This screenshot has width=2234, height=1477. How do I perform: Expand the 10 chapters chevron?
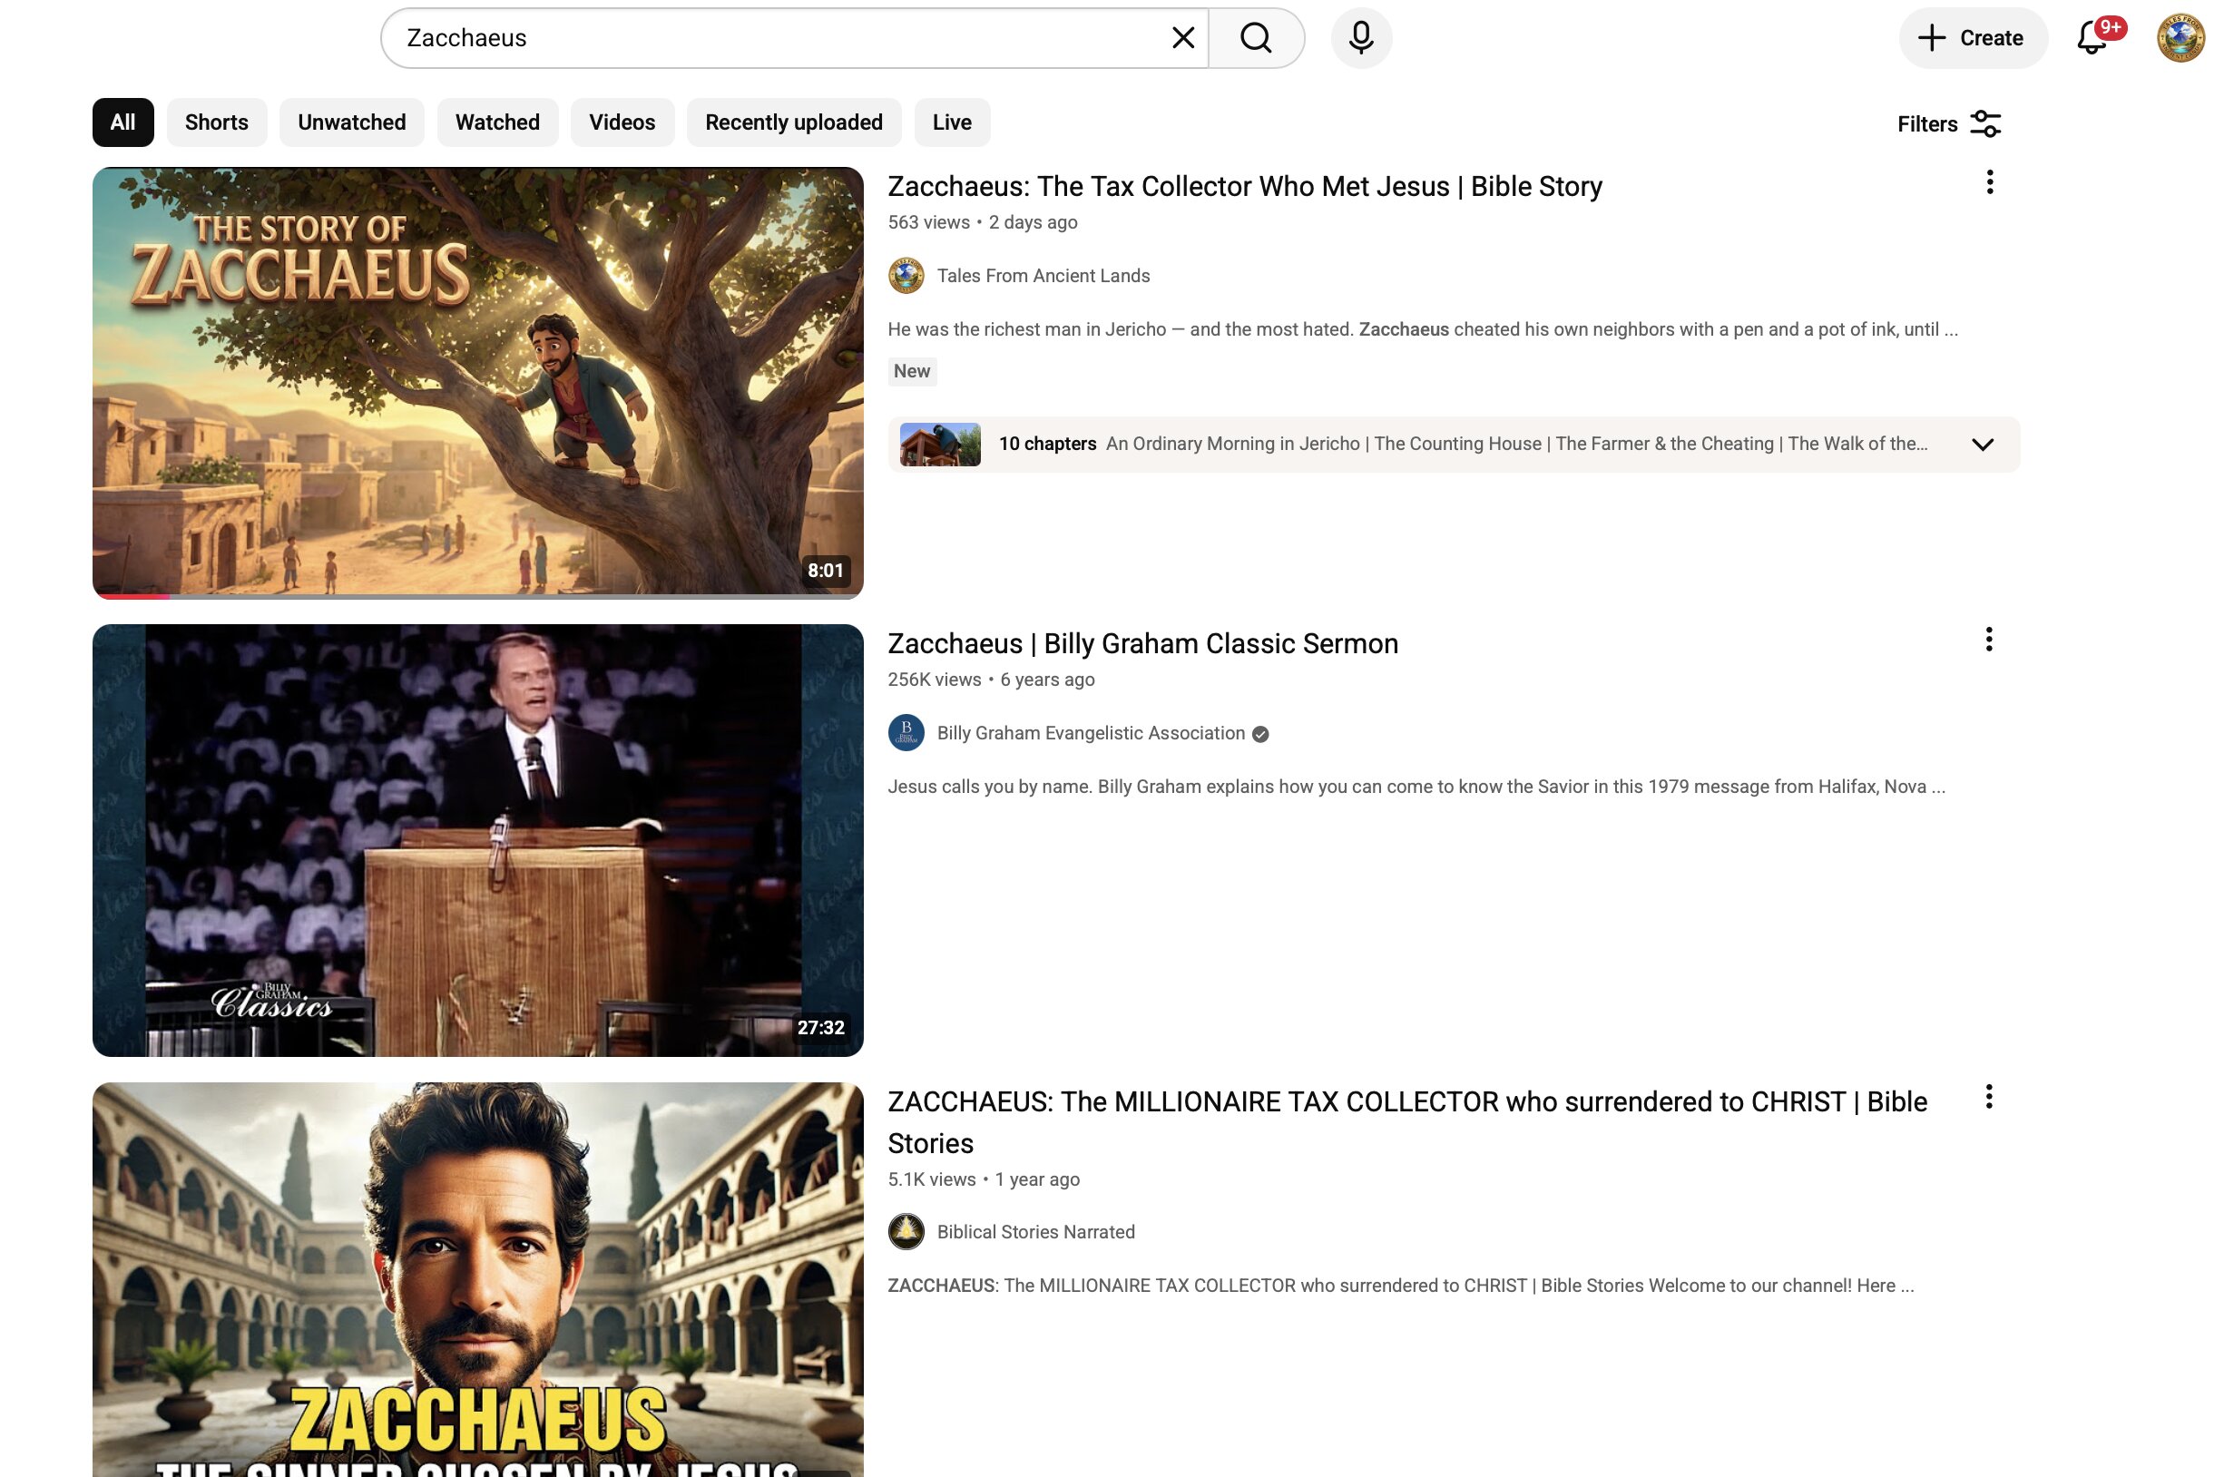pyautogui.click(x=1983, y=445)
